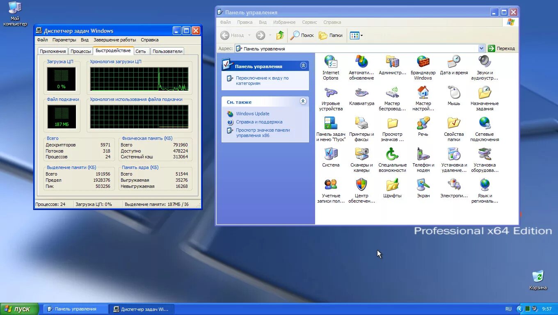
Task: Click the Up folder toolbar icon
Action: click(280, 35)
